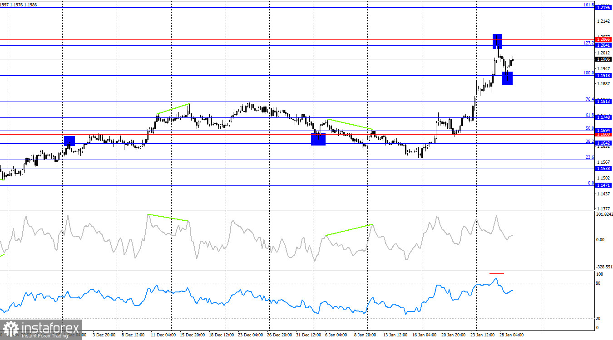Image resolution: width=613 pixels, height=340 pixels.
Task: Click the 61.8 Fibonacci level label
Action: (x=589, y=115)
